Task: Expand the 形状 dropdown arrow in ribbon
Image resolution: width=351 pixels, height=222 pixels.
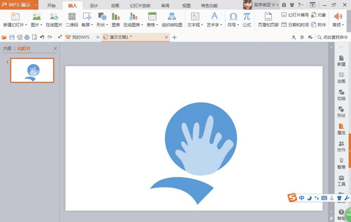Action: point(107,25)
